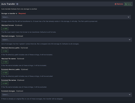Image resolution: width=135 pixels, height=103 pixels.
Task: Add a watched format entry
Action: point(5,28)
